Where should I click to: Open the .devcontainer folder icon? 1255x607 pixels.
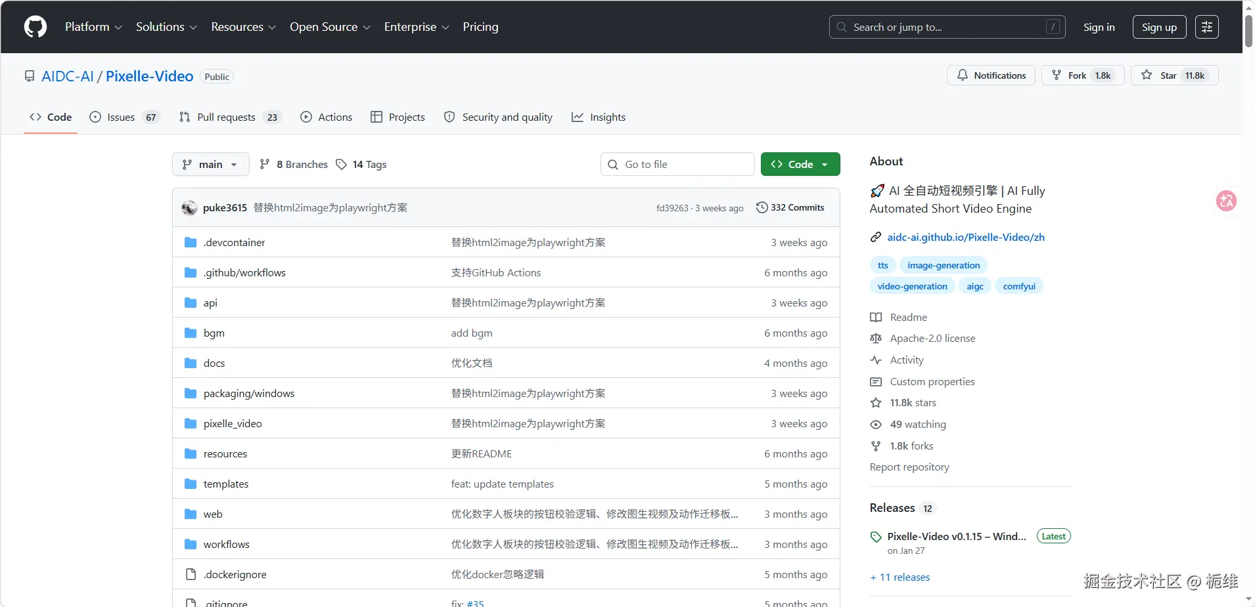191,242
